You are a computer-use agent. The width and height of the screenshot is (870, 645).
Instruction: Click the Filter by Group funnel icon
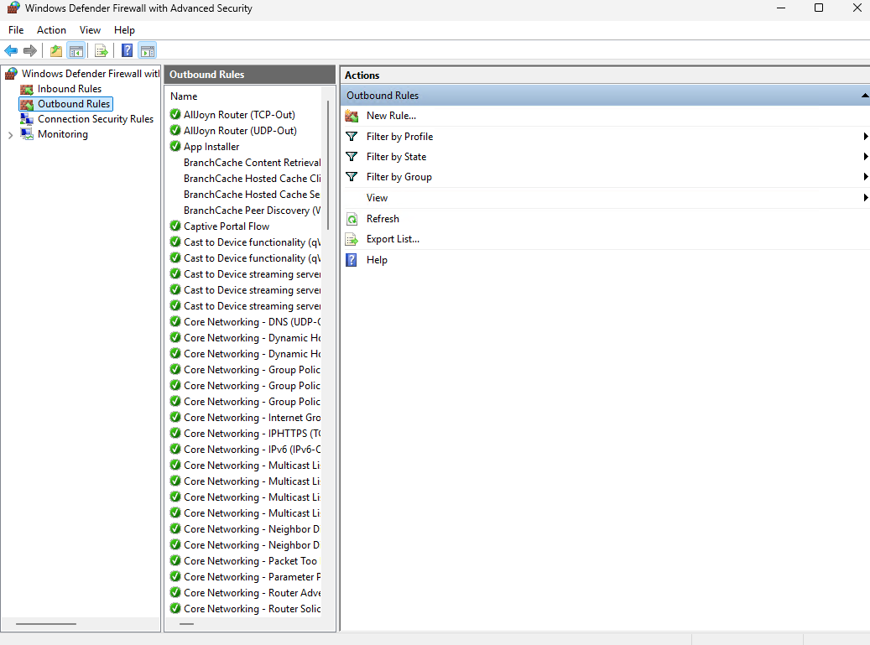click(352, 177)
